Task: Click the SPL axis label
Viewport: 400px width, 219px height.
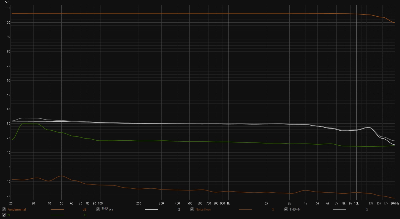Action: (x=7, y=2)
